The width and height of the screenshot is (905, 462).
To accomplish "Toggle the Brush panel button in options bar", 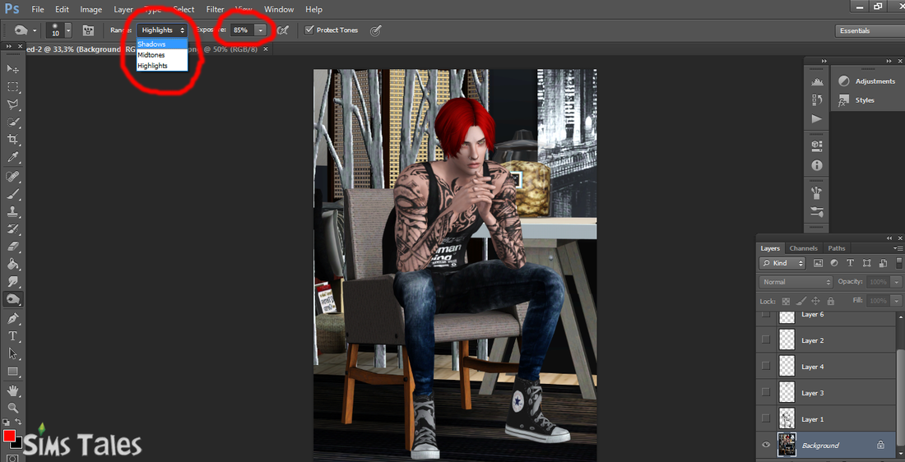I will (x=88, y=30).
